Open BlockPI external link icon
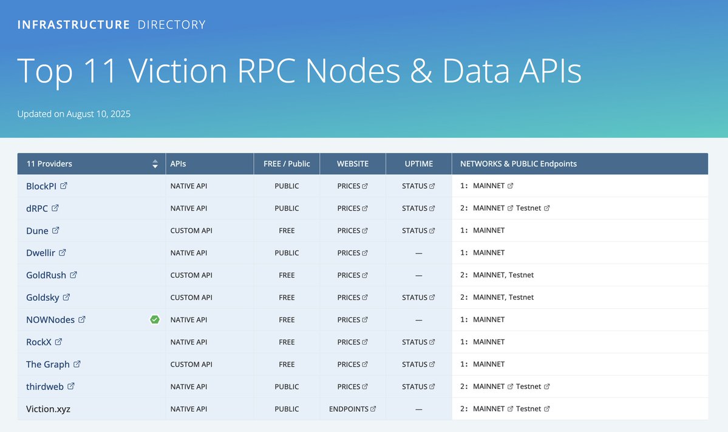The height and width of the screenshot is (432, 728). [x=64, y=186]
